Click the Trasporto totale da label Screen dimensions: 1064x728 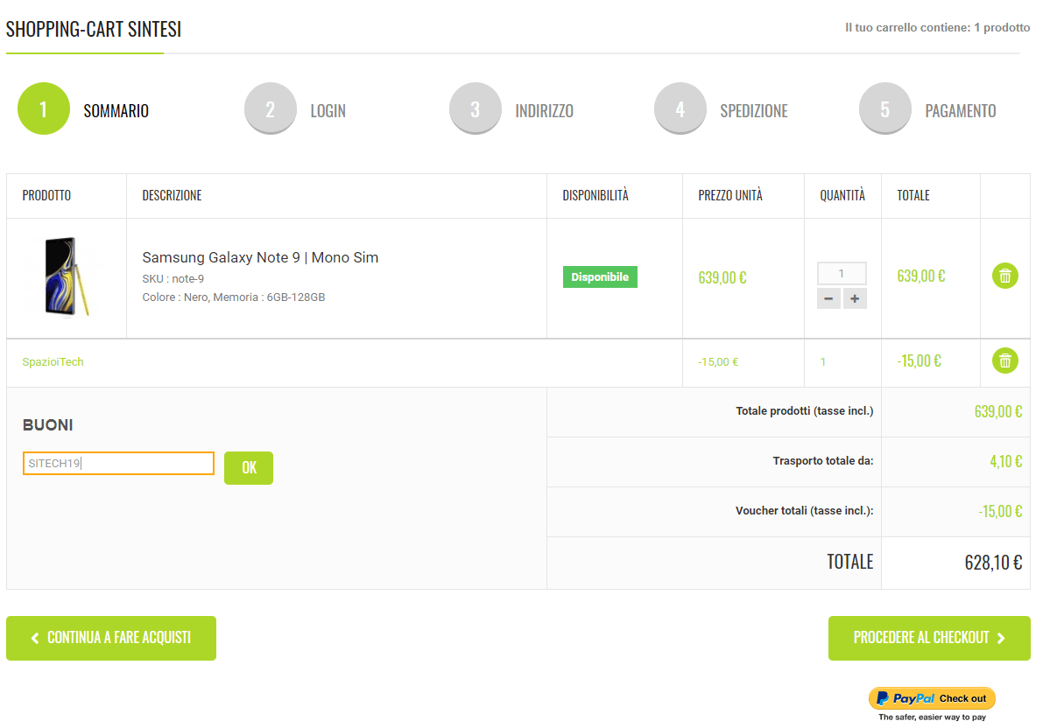(x=823, y=461)
